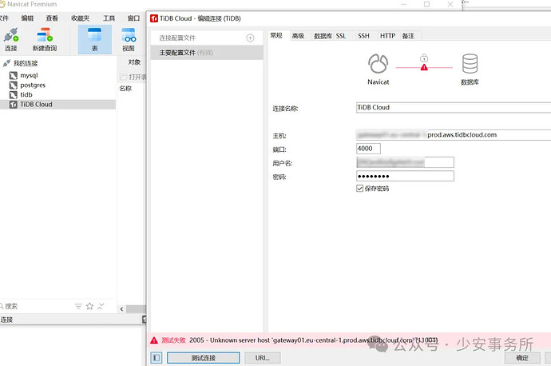This screenshot has height=366, width=551.
Task: Switch to 高级 advanced tab
Action: coord(298,36)
